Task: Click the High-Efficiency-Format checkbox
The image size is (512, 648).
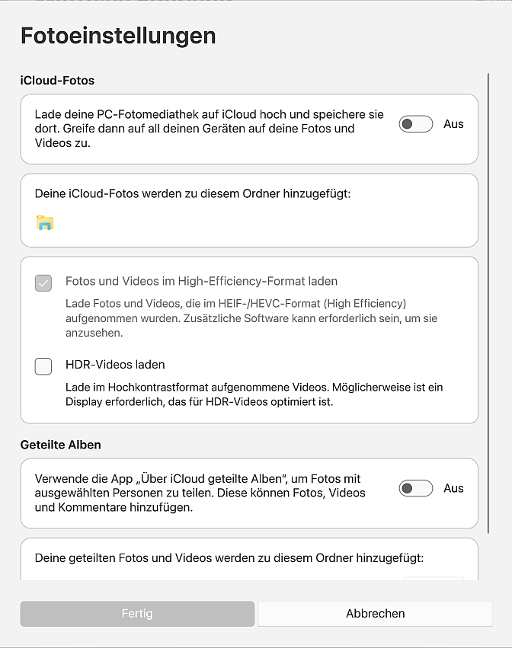Action: pos(43,283)
